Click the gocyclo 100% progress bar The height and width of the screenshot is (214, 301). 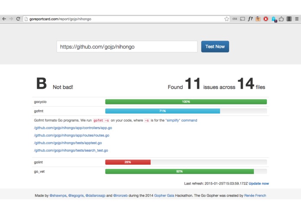click(x=186, y=102)
